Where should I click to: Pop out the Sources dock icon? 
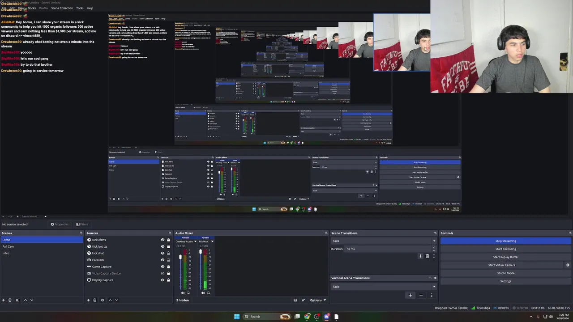(170, 233)
